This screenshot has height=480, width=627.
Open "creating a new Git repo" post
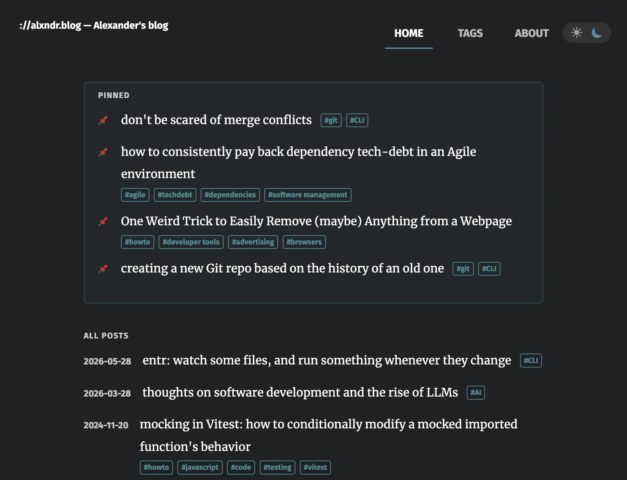[282, 268]
